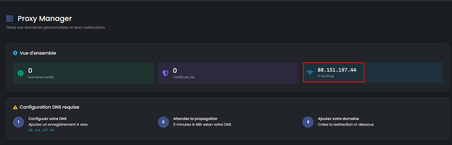Screen dimensions: 452x145
Task: Click the Domaines actifs label
Action: coord(41,77)
